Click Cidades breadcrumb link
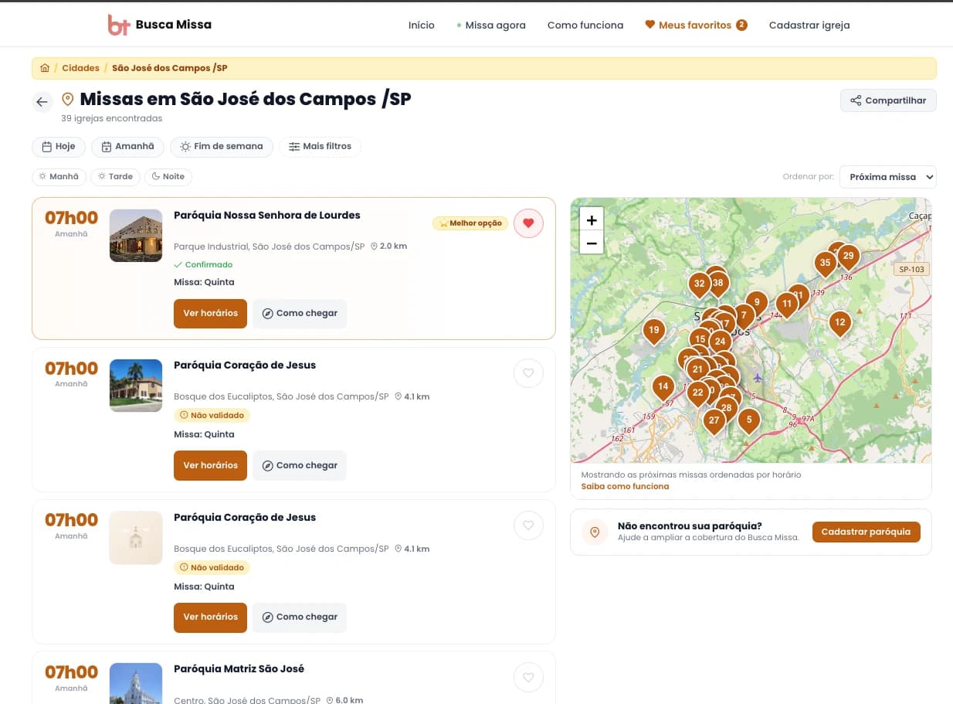 point(80,68)
